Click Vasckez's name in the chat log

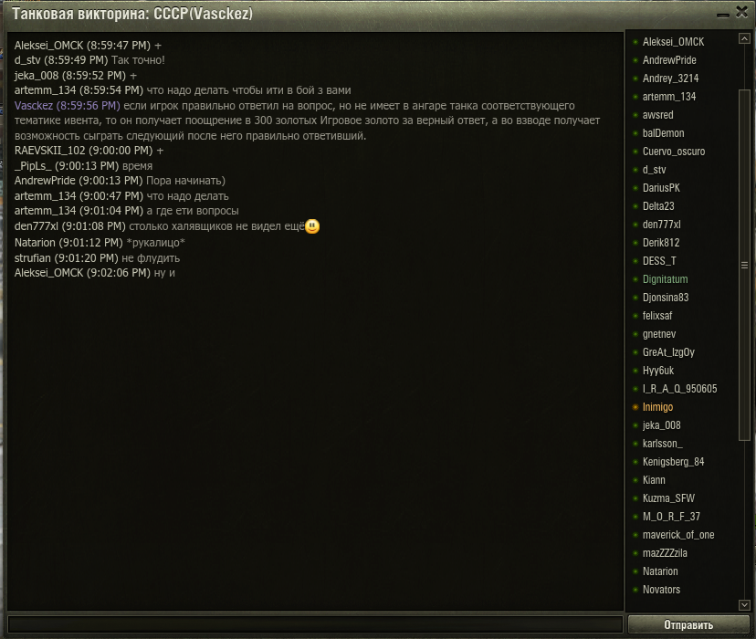33,106
